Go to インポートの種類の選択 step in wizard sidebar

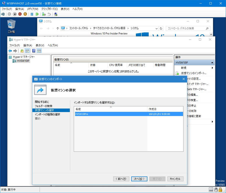(x=47, y=115)
